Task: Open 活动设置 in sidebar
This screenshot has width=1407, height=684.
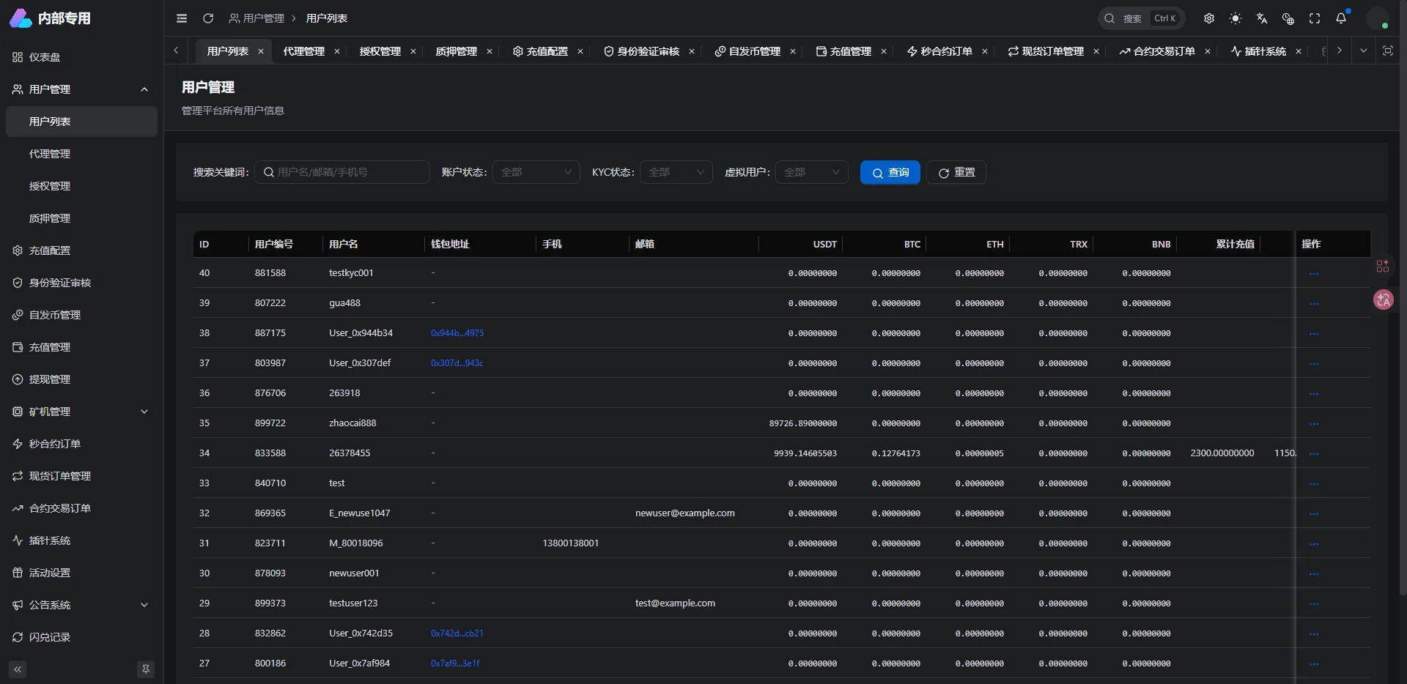Action: point(81,573)
